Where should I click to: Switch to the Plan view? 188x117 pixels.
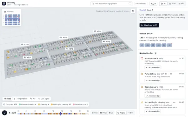tap(172, 4)
